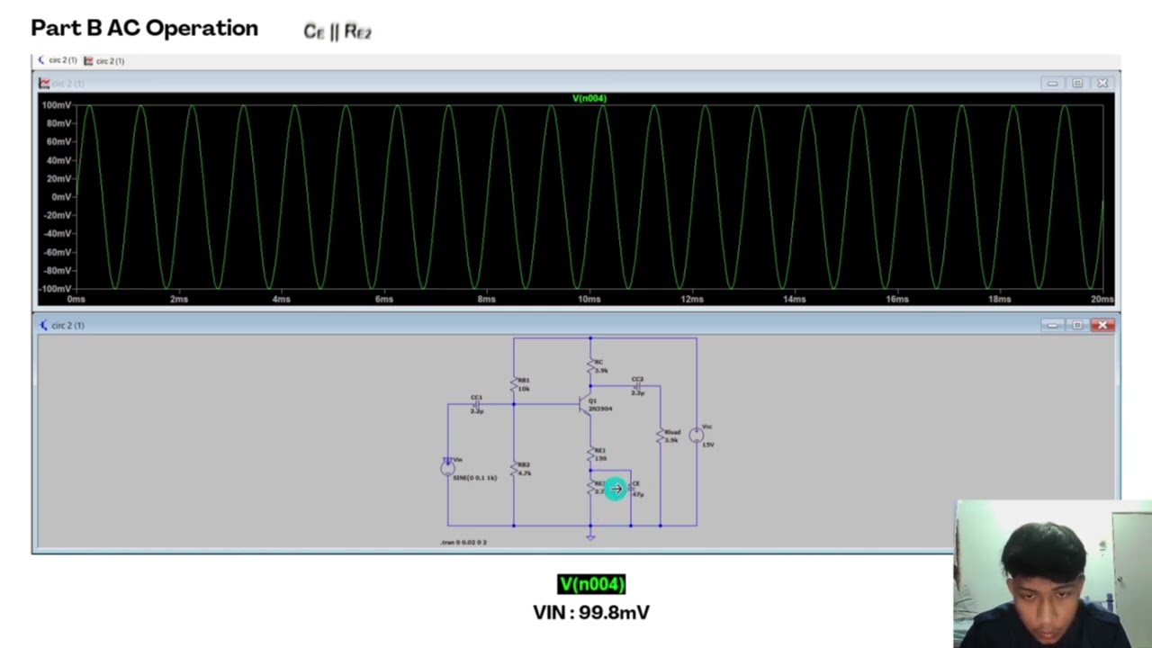Click the CE 47µ capacitor symbol

coord(631,488)
